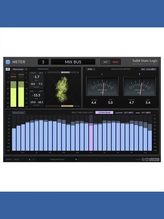Toggle the blue power bypass icon

coord(8,62)
